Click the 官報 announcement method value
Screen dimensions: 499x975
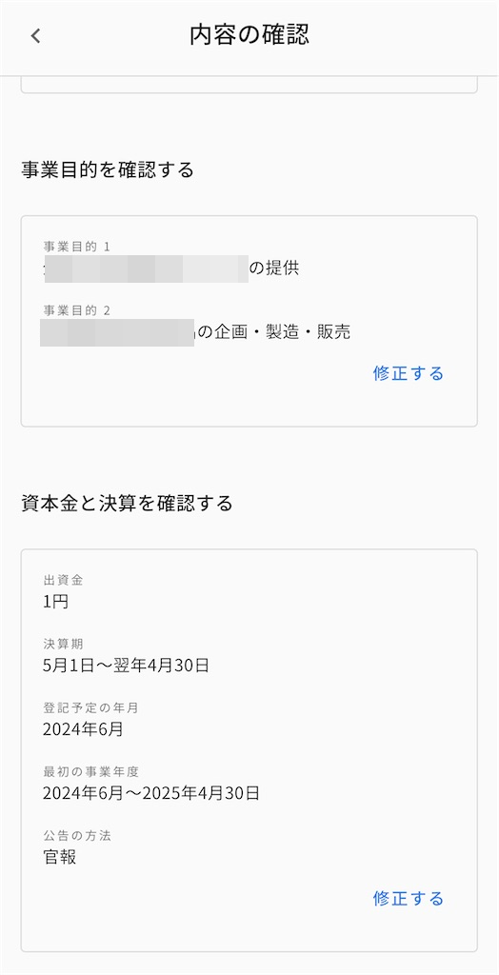click(60, 857)
